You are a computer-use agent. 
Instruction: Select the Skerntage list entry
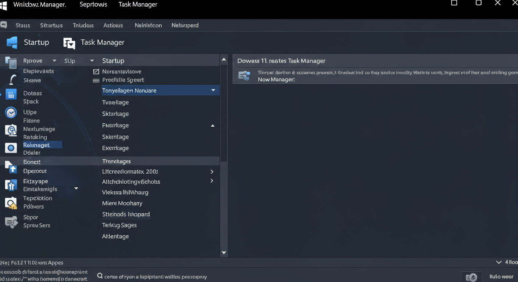(x=116, y=137)
